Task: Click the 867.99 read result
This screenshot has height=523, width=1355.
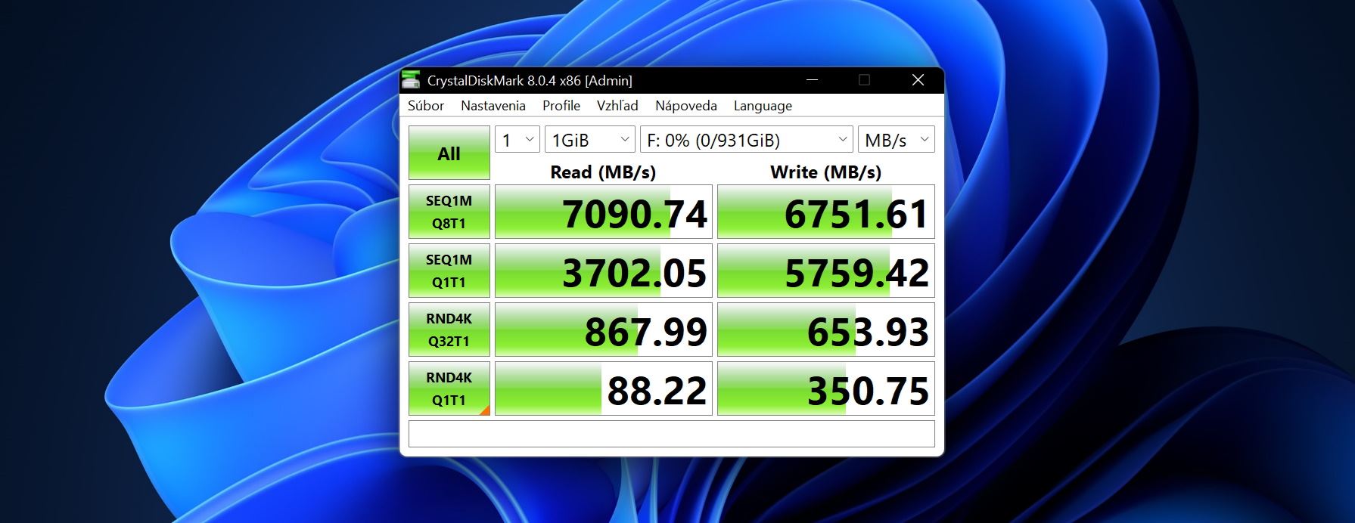Action: (604, 330)
